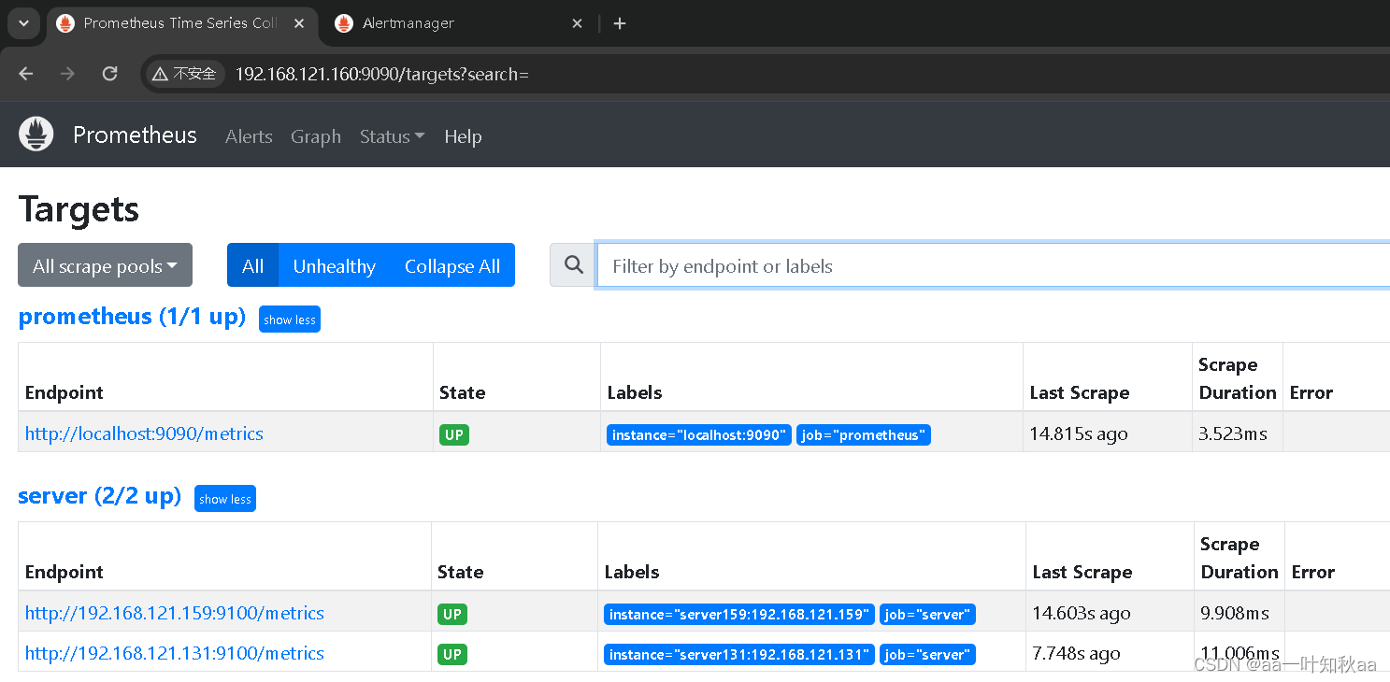This screenshot has width=1390, height=682.
Task: Click the 7.748s ago last scrape value
Action: [x=1076, y=653]
